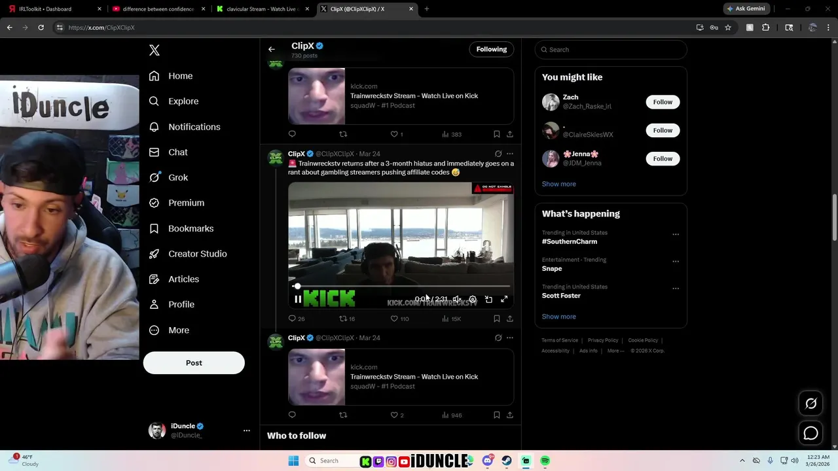838x471 pixels.
Task: Click Show more under You might like
Action: pos(559,184)
